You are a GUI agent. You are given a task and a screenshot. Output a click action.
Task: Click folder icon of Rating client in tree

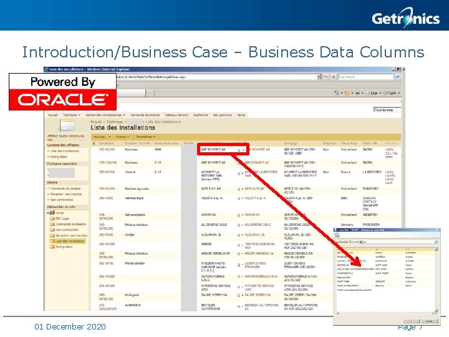pos(52,247)
